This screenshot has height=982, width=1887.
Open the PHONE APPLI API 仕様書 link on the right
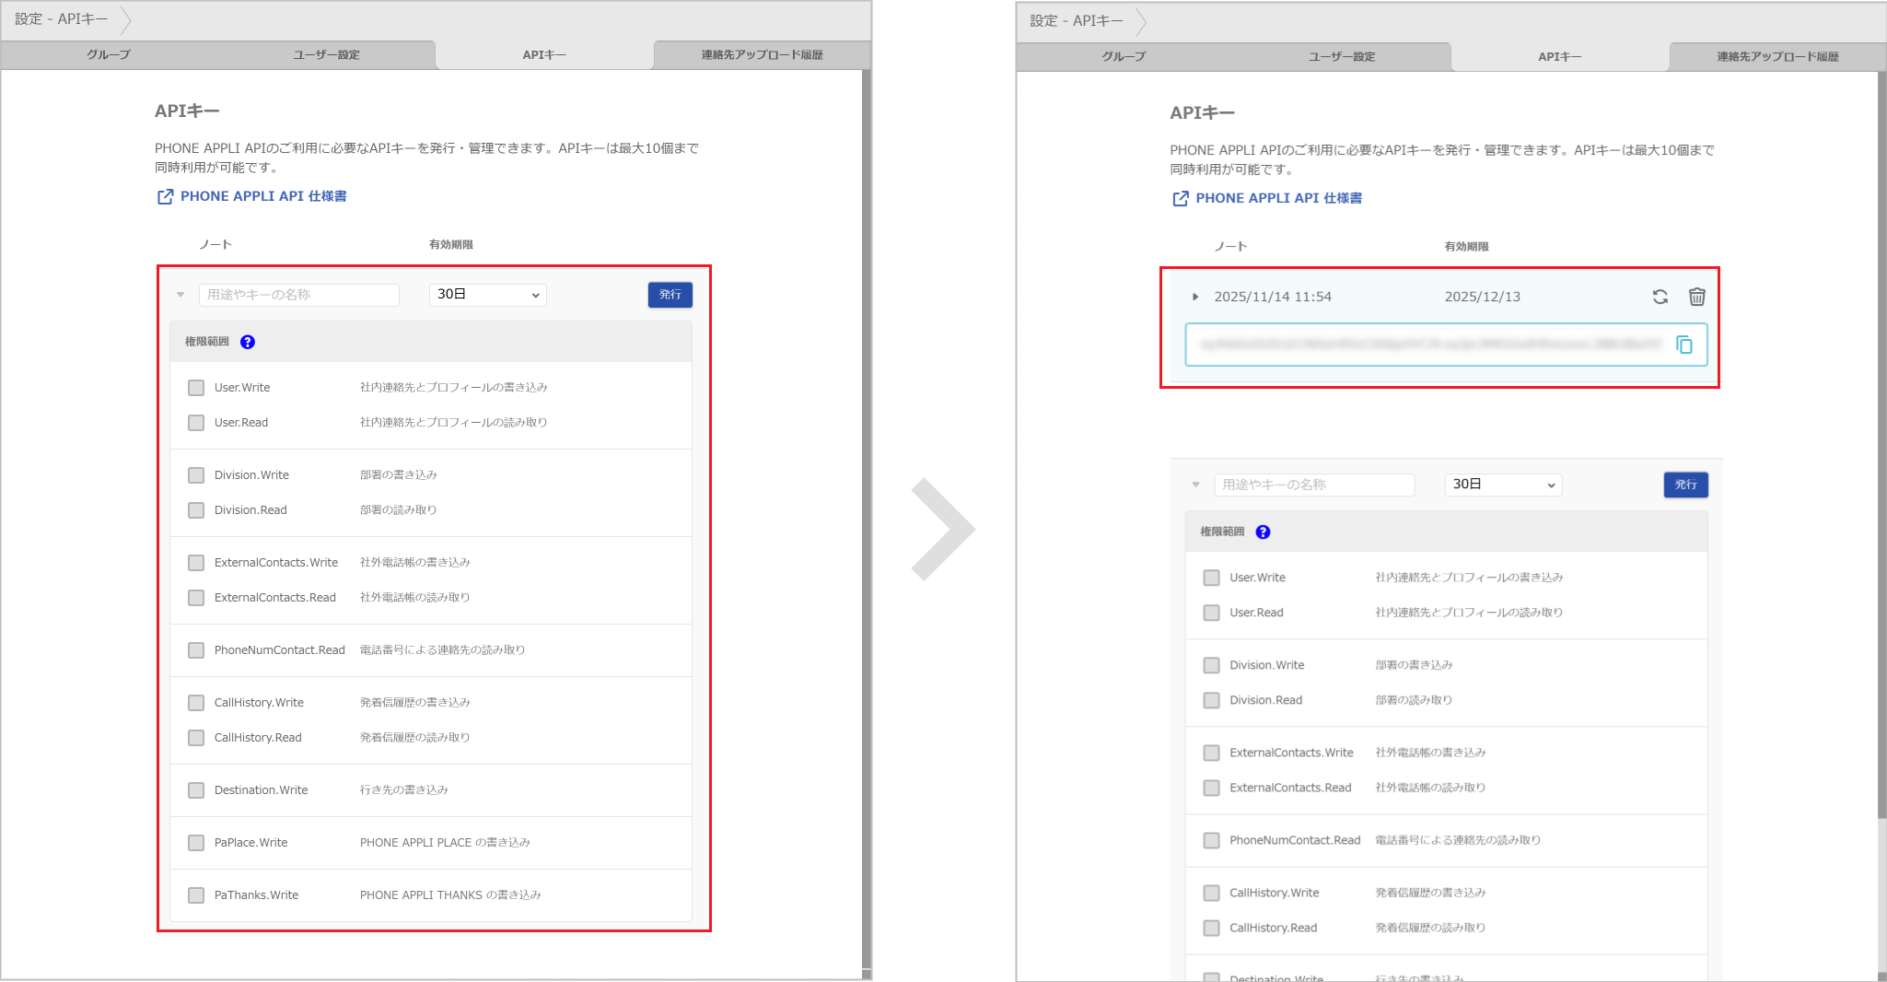(x=1278, y=198)
